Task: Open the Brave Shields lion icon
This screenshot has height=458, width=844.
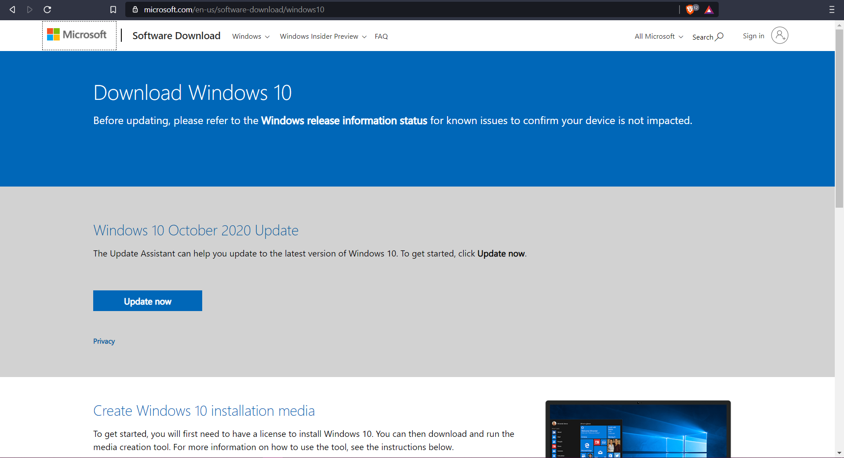Action: click(690, 10)
